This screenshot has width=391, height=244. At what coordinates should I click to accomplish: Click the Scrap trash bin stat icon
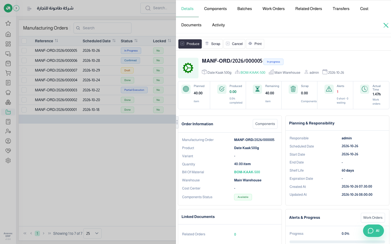pos(293,89)
